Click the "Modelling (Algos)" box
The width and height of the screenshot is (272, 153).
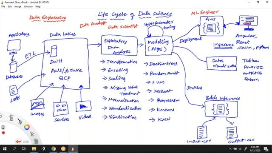tap(159, 45)
